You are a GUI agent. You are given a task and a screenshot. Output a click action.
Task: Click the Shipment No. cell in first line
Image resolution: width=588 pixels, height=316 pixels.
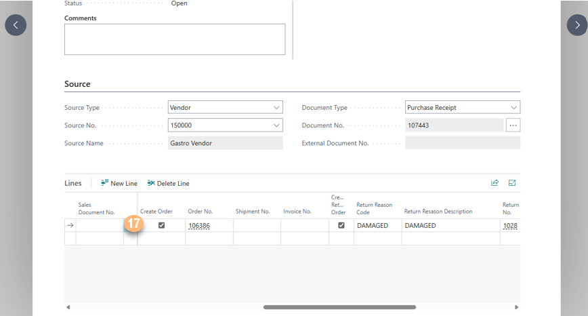(257, 226)
